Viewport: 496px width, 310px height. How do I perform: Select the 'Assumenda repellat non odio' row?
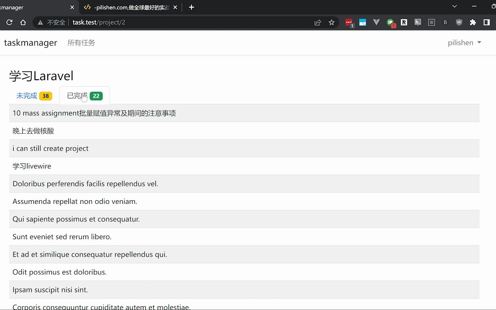244,201
